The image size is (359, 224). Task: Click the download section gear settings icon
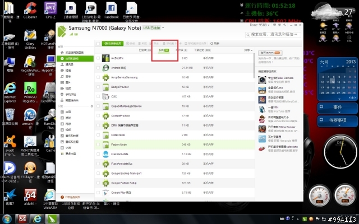tap(92, 106)
